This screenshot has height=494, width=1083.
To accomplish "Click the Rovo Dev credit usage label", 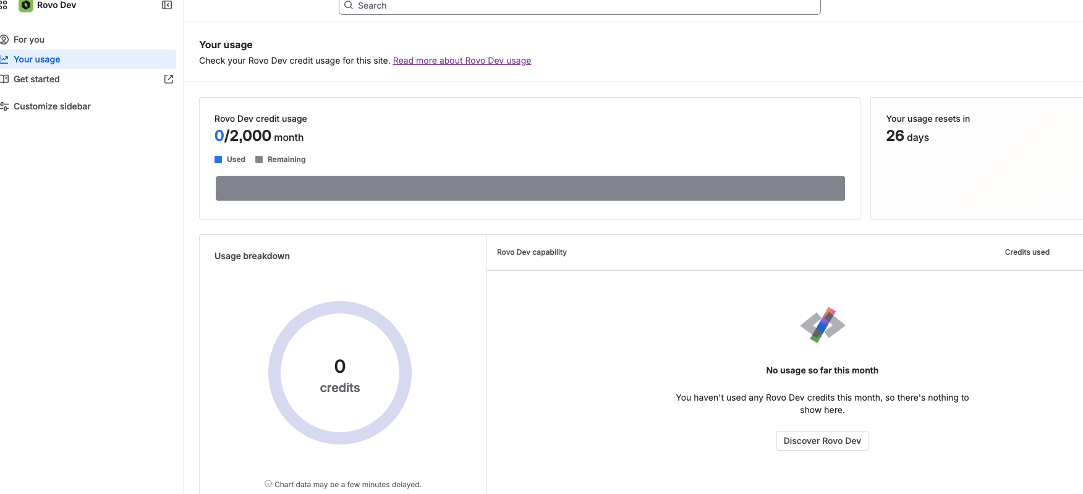I will 261,119.
